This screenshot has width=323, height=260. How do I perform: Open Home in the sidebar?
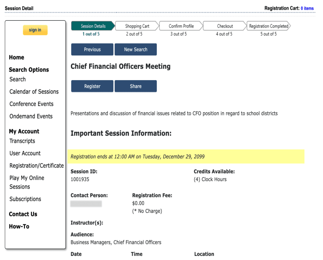[x=17, y=57]
